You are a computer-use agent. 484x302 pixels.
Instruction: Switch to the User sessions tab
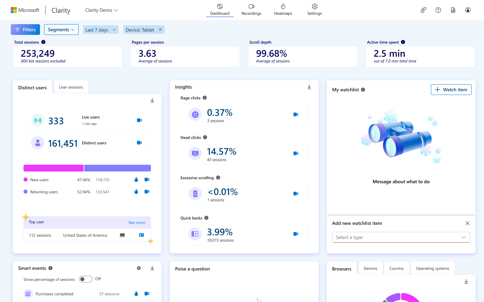[x=71, y=87]
